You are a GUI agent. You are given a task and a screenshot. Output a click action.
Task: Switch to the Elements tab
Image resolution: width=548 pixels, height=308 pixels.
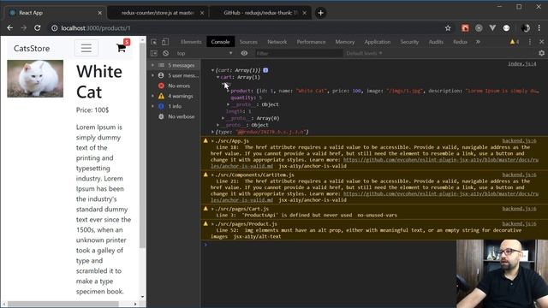coord(191,42)
